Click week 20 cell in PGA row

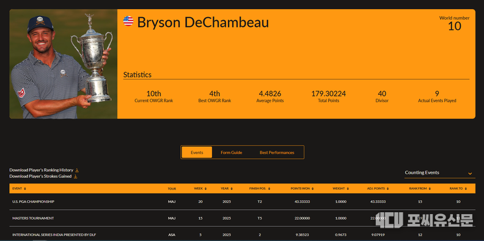tap(200, 201)
